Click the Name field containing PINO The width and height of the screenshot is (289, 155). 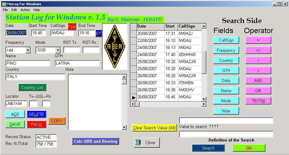[x=28, y=63]
